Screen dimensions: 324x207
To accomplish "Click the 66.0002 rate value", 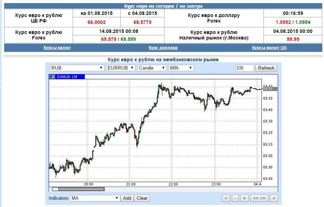I will [x=97, y=22].
